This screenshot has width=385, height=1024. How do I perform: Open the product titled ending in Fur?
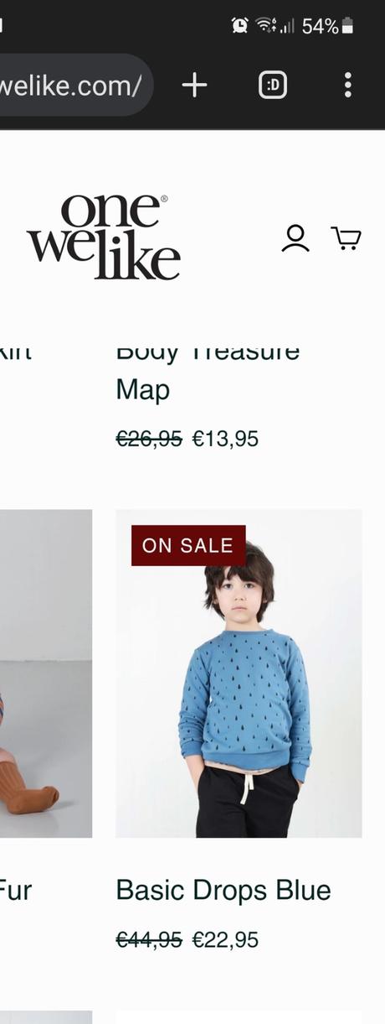point(16,890)
